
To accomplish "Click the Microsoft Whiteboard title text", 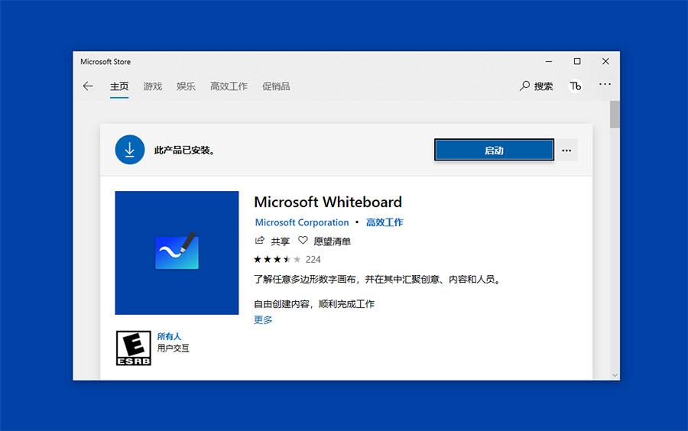I will coord(328,203).
